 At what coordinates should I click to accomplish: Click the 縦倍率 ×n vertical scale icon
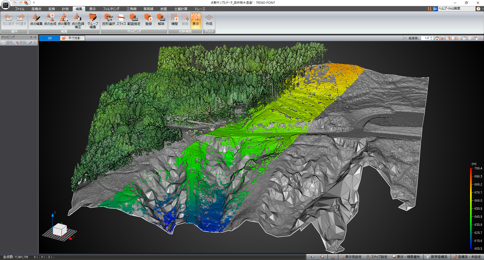[x=405, y=38]
